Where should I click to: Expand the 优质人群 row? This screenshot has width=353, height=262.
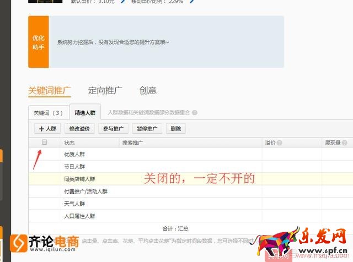pos(74,155)
